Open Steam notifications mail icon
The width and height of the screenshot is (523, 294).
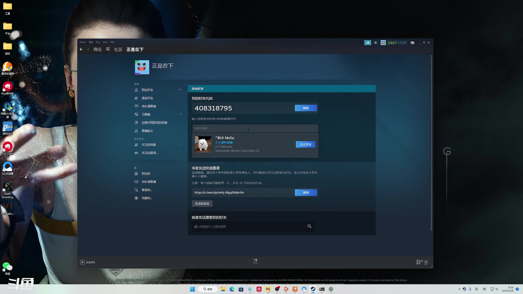pos(376,43)
